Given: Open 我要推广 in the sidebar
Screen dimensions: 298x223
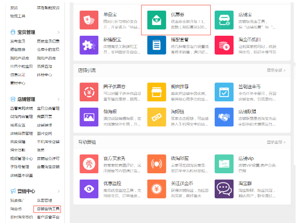Looking at the screenshot, I should click(17, 200).
